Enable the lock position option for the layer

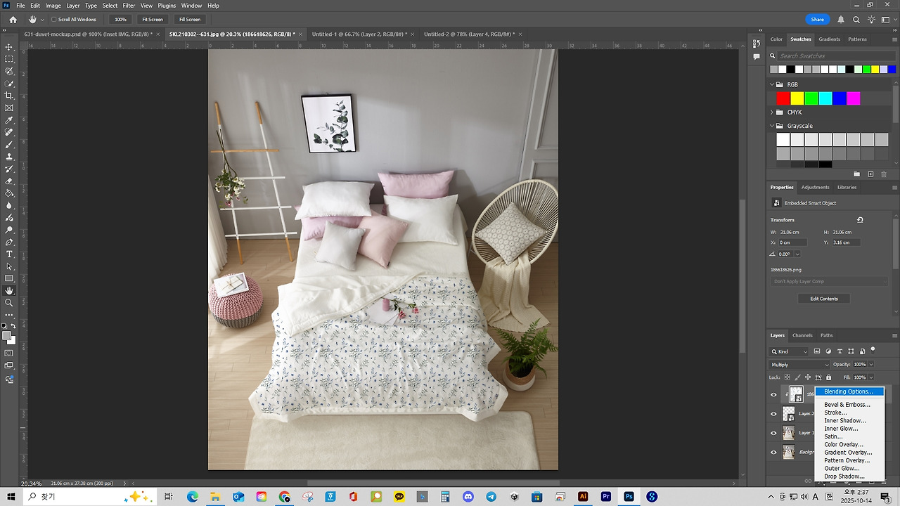pyautogui.click(x=808, y=377)
